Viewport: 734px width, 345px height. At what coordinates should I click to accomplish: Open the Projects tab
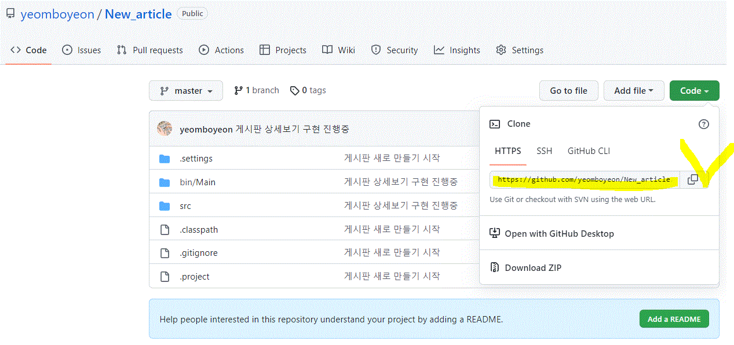[x=283, y=50]
